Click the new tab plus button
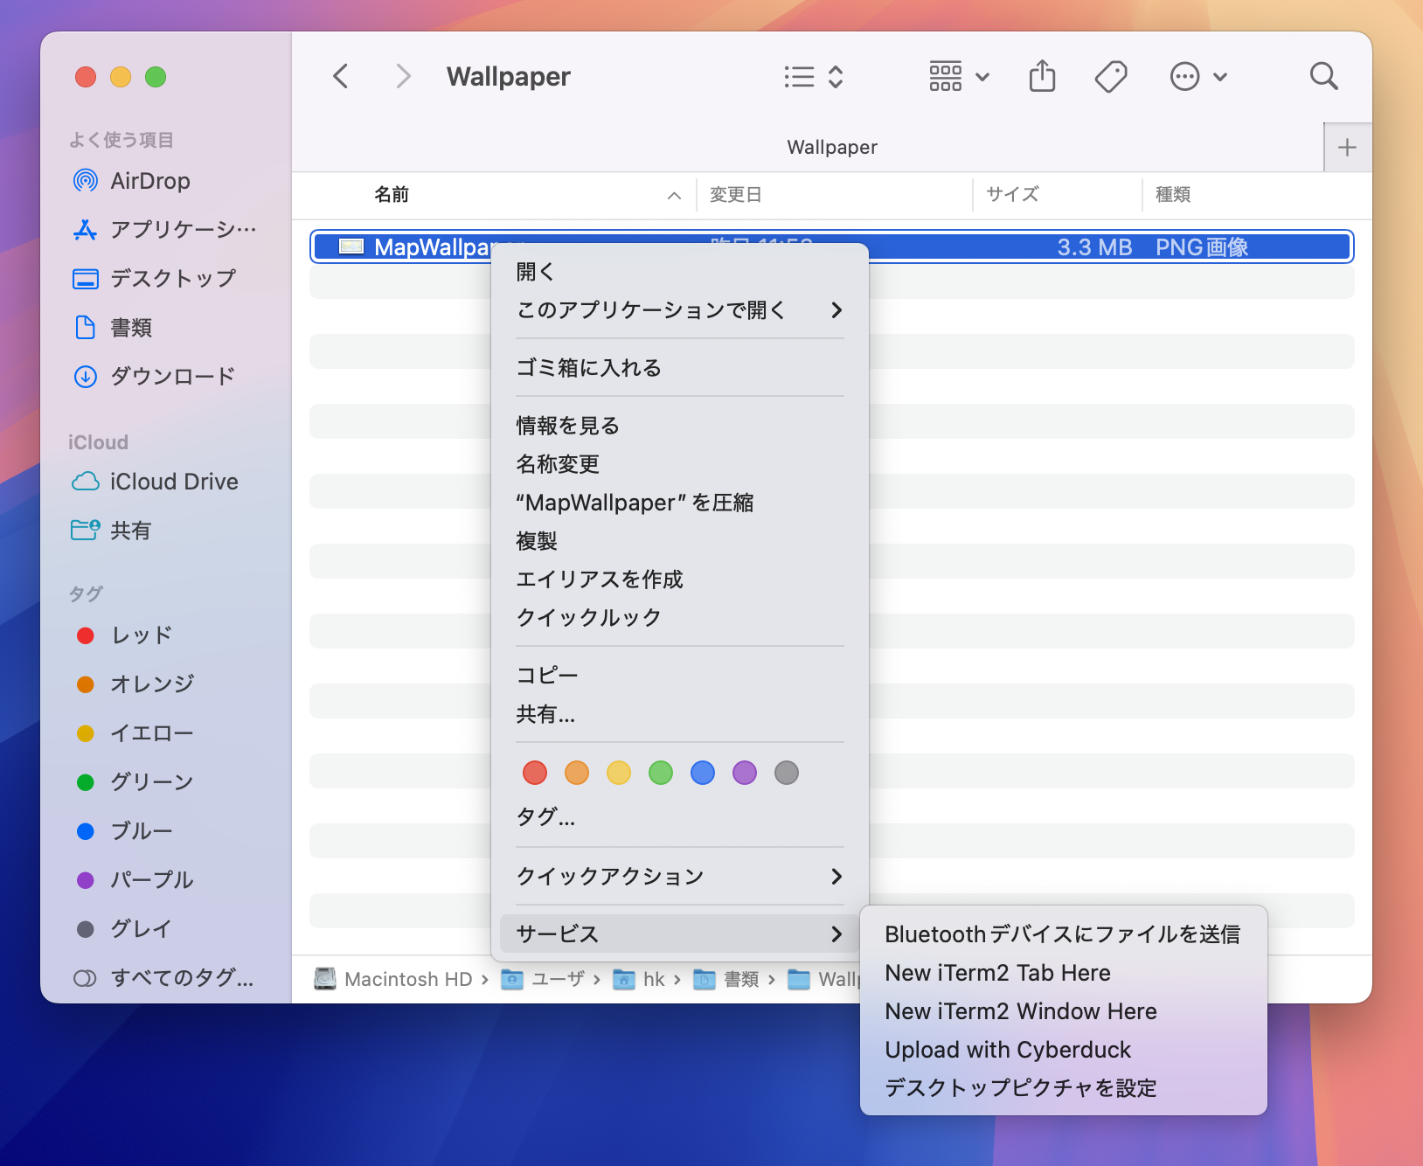This screenshot has height=1166, width=1423. click(1347, 147)
